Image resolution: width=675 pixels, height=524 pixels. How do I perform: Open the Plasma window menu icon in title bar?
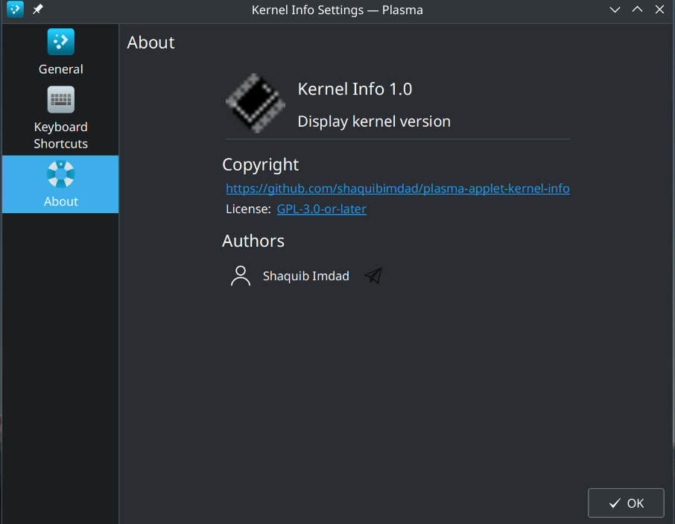click(15, 9)
